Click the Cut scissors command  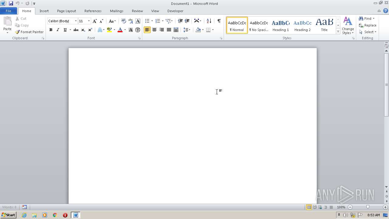[21, 19]
